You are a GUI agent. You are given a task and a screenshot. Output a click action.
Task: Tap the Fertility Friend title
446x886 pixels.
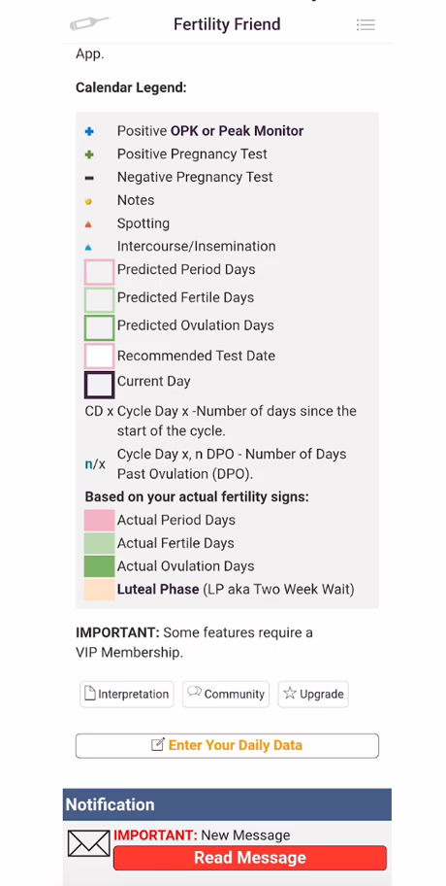point(227,24)
